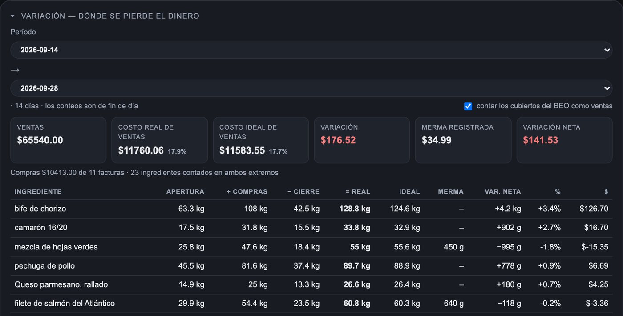Select the camarón 16/20 ingredient name
The image size is (623, 316).
coord(41,228)
